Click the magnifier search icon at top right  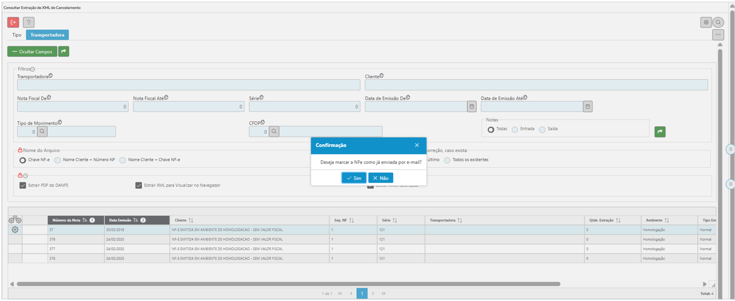pyautogui.click(x=718, y=22)
